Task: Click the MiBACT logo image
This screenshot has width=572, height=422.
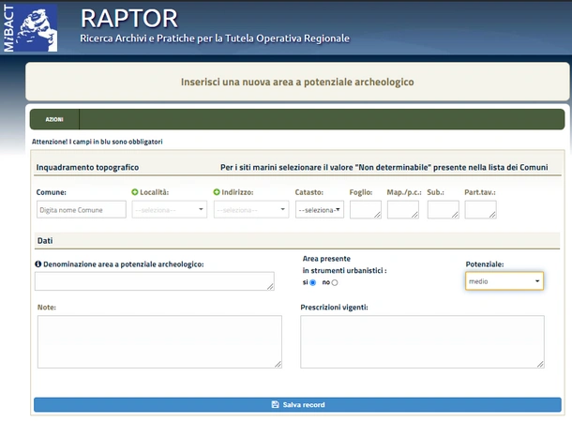Action: pos(29,27)
